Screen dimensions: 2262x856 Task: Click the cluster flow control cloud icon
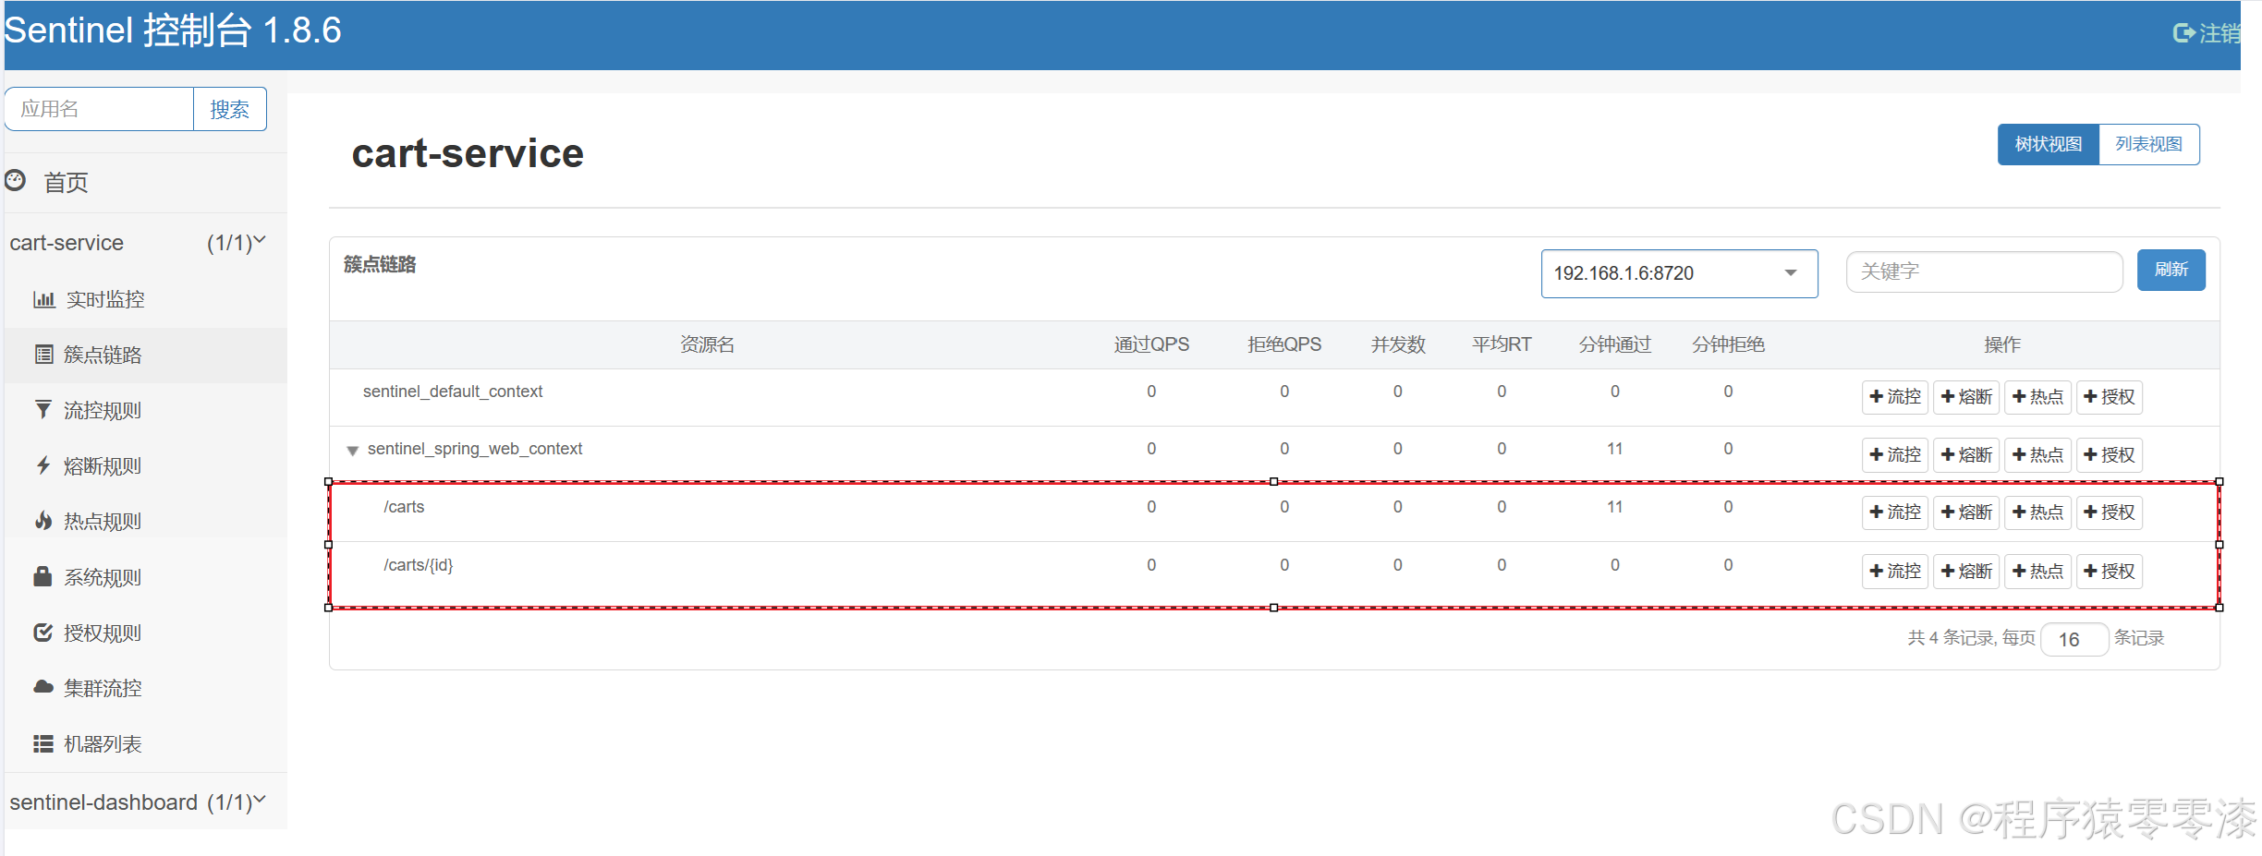(43, 687)
